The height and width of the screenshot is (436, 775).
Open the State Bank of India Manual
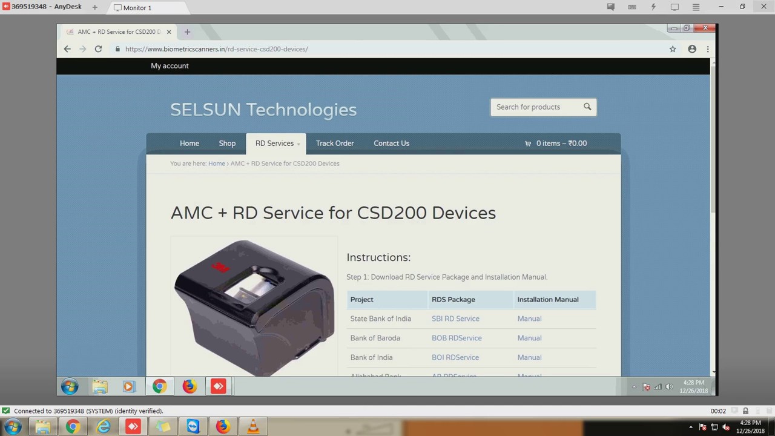[x=529, y=319]
